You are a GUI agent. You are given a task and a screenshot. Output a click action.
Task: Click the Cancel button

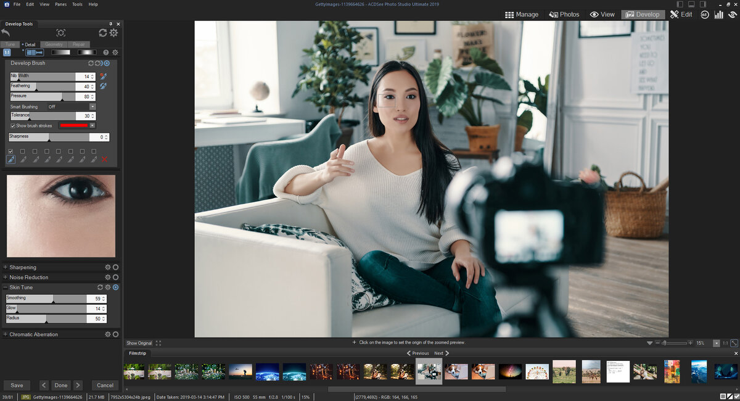[x=104, y=384]
